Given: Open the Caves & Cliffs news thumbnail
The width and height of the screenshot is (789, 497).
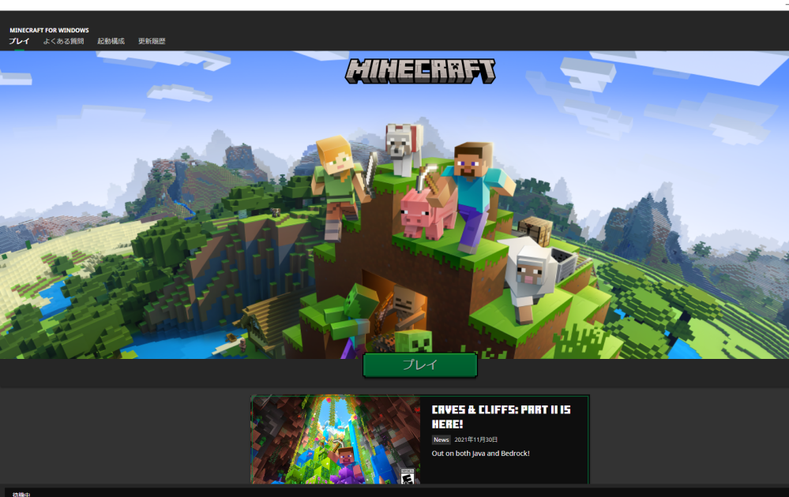Looking at the screenshot, I should [x=336, y=439].
